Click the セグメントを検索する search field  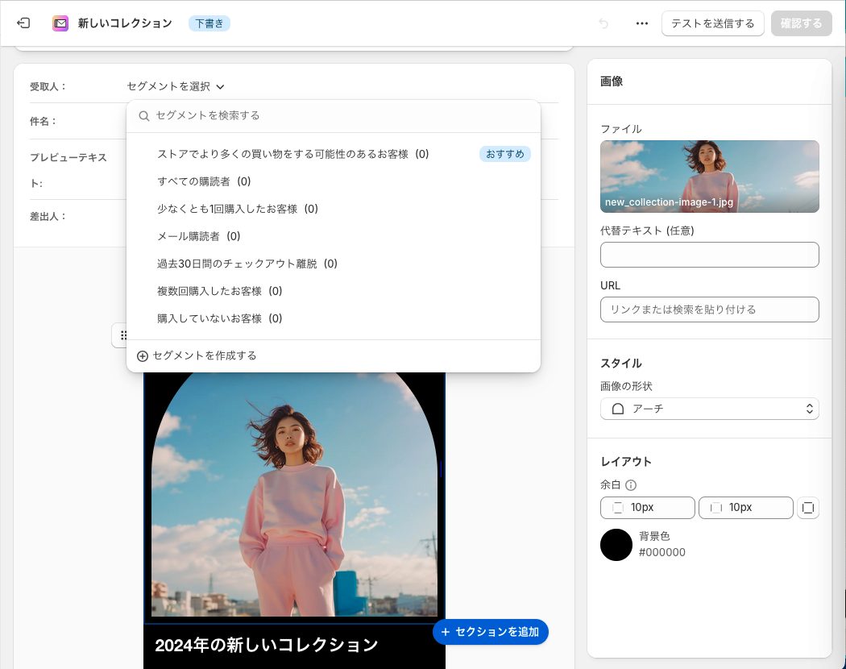pos(334,115)
